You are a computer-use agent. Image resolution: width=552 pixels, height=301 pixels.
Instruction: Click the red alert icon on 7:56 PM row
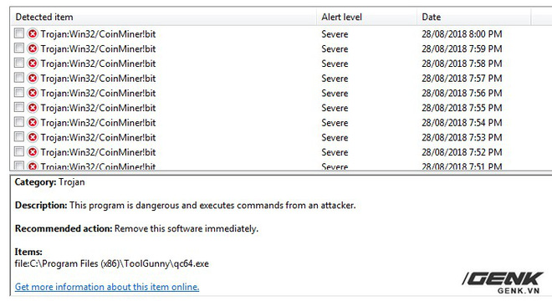[x=33, y=93]
